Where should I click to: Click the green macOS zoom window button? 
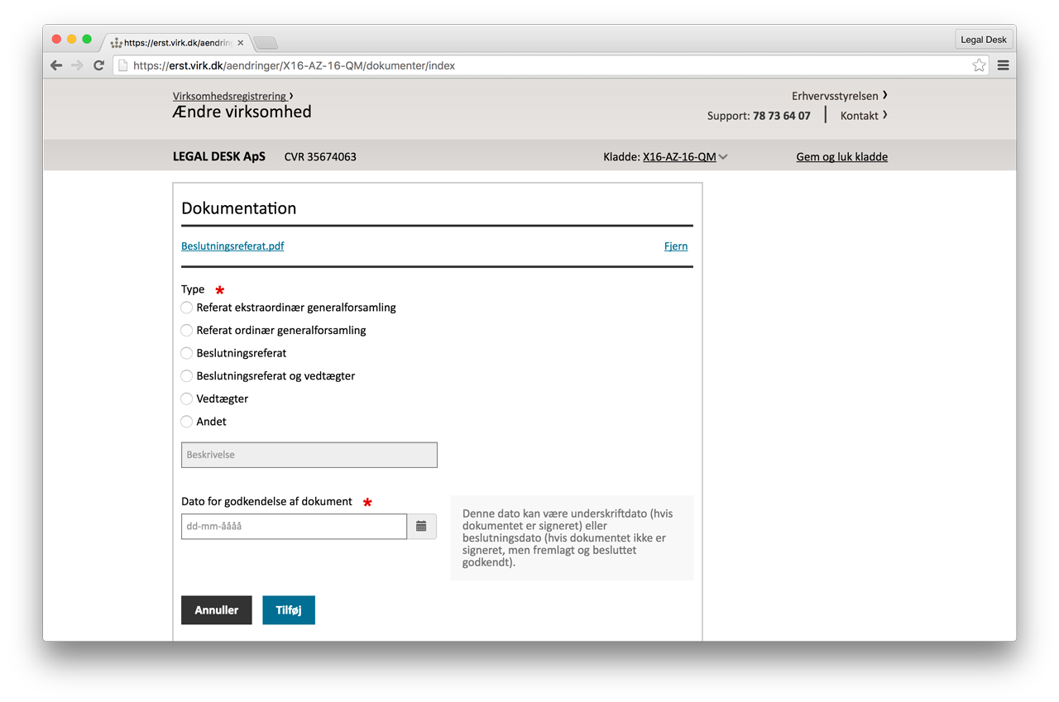(x=87, y=39)
